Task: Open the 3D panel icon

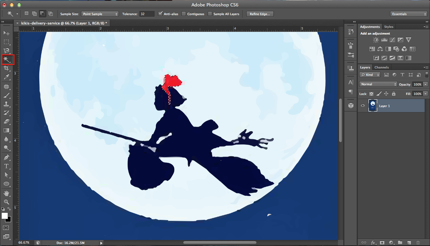Action: pyautogui.click(x=351, y=105)
